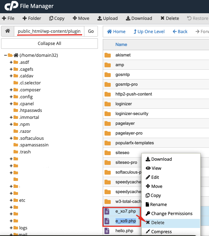This screenshot has width=209, height=236.
Task: Click the home icon beside path field
Action: (8, 31)
